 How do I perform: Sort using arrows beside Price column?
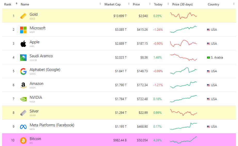[x=150, y=4]
